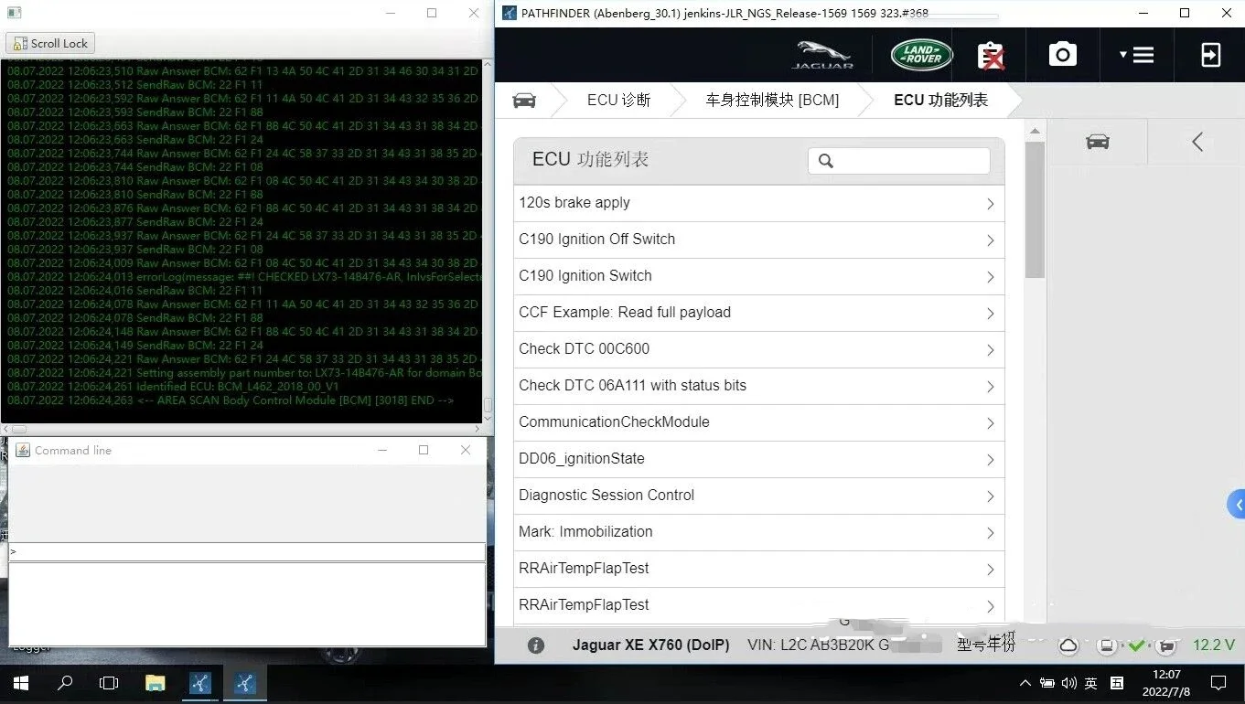Screen dimensions: 1245x704
Task: Go to vehicle home via breadcrumb car icon
Action: [x=524, y=101]
